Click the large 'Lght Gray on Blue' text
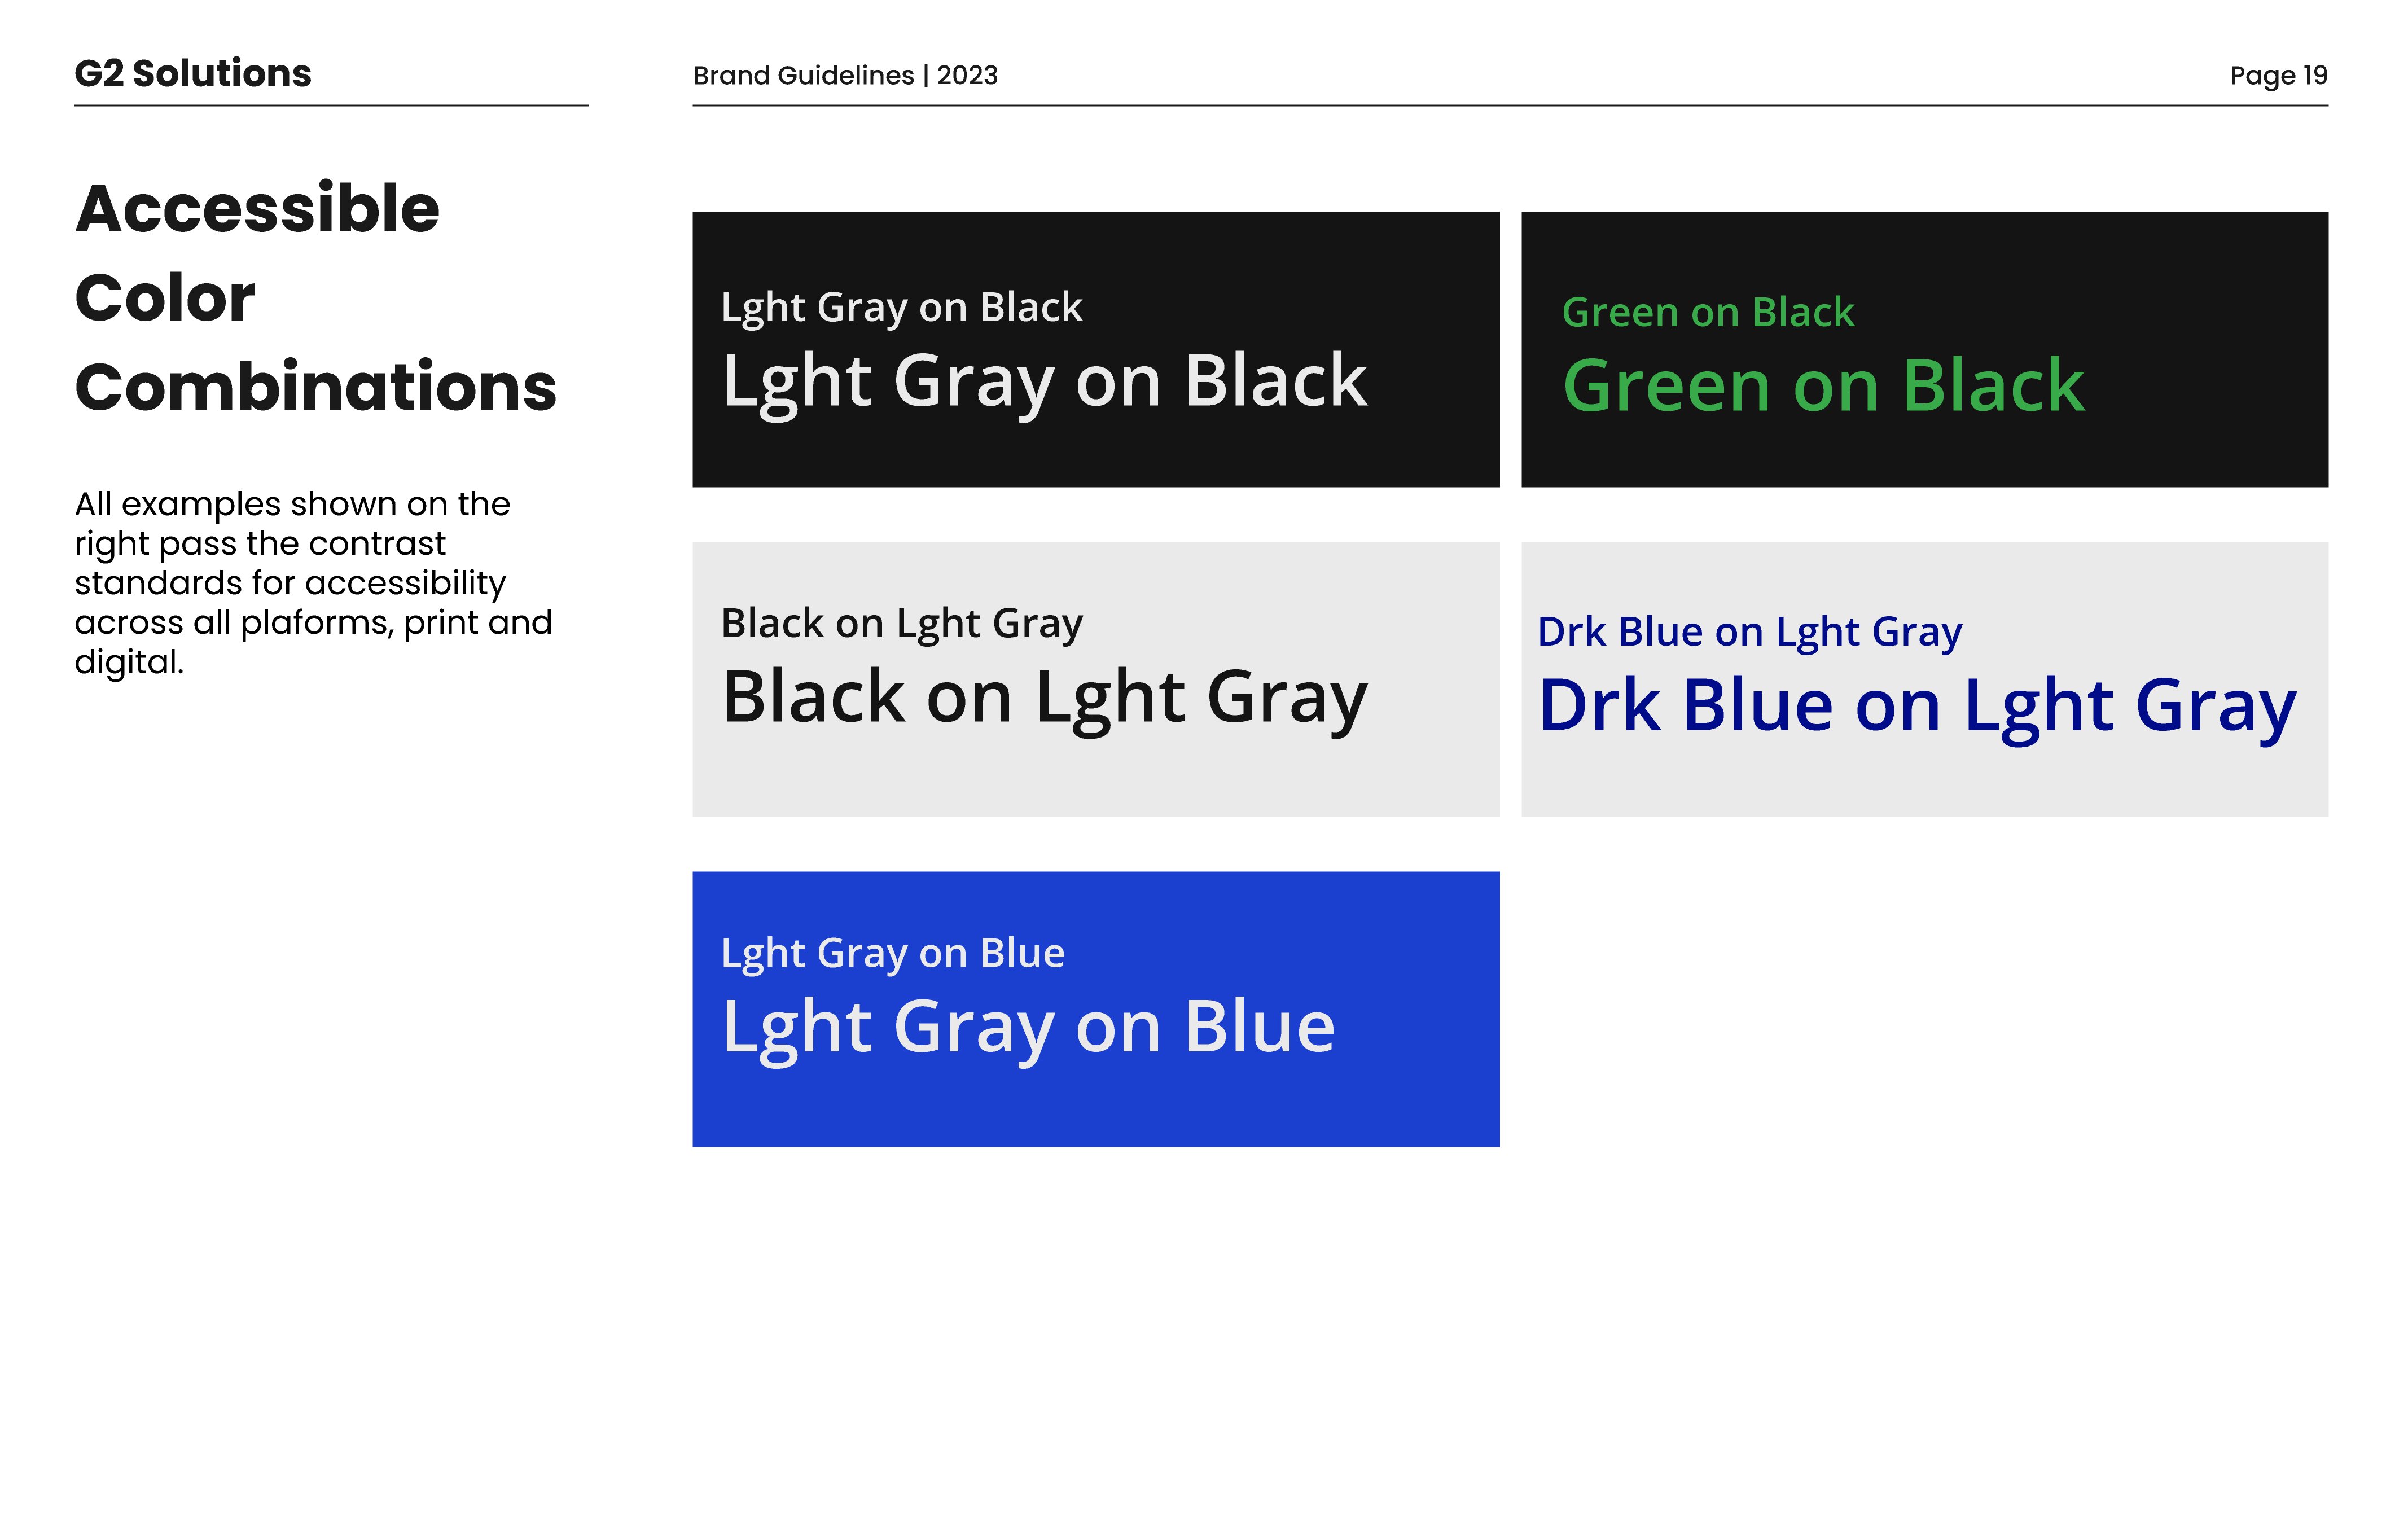Image resolution: width=2408 pixels, height=1522 pixels. point(1027,1027)
